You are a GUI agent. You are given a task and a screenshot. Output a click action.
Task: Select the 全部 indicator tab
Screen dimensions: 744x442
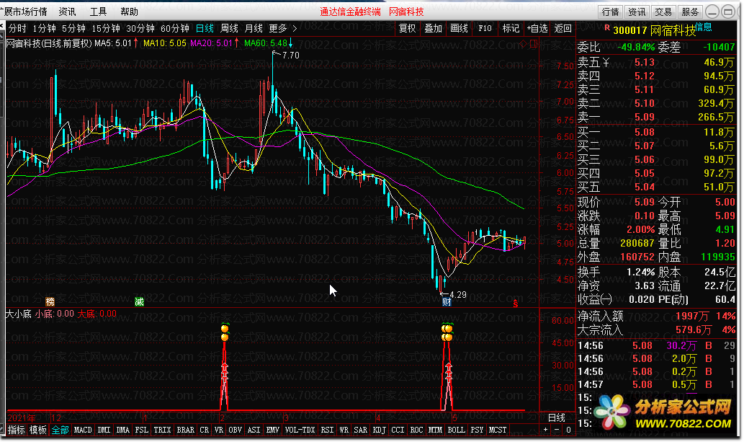coord(60,430)
